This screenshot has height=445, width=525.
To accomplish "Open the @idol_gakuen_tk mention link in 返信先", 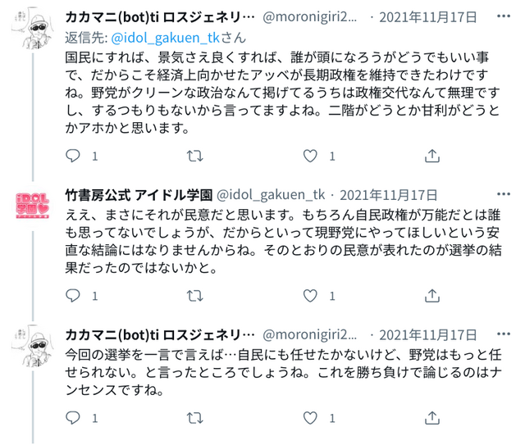I will 165,38.
